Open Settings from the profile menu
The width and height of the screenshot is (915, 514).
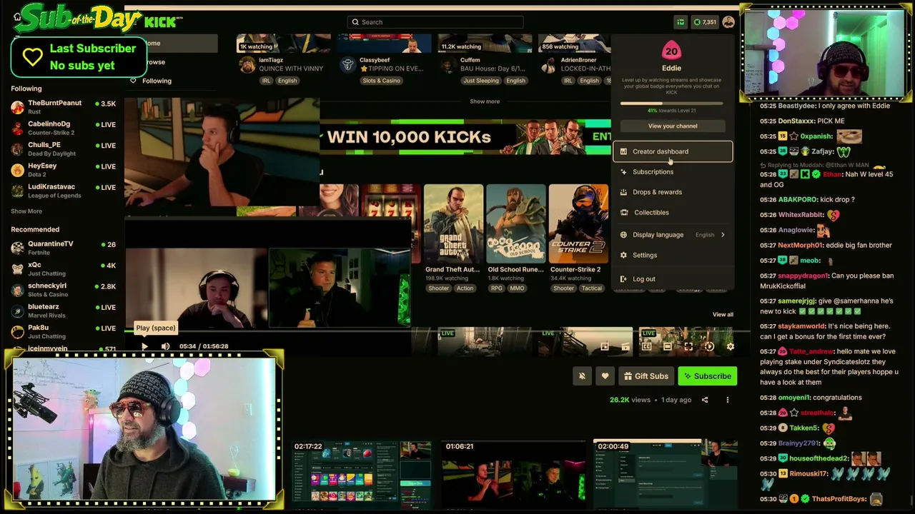tap(673, 255)
